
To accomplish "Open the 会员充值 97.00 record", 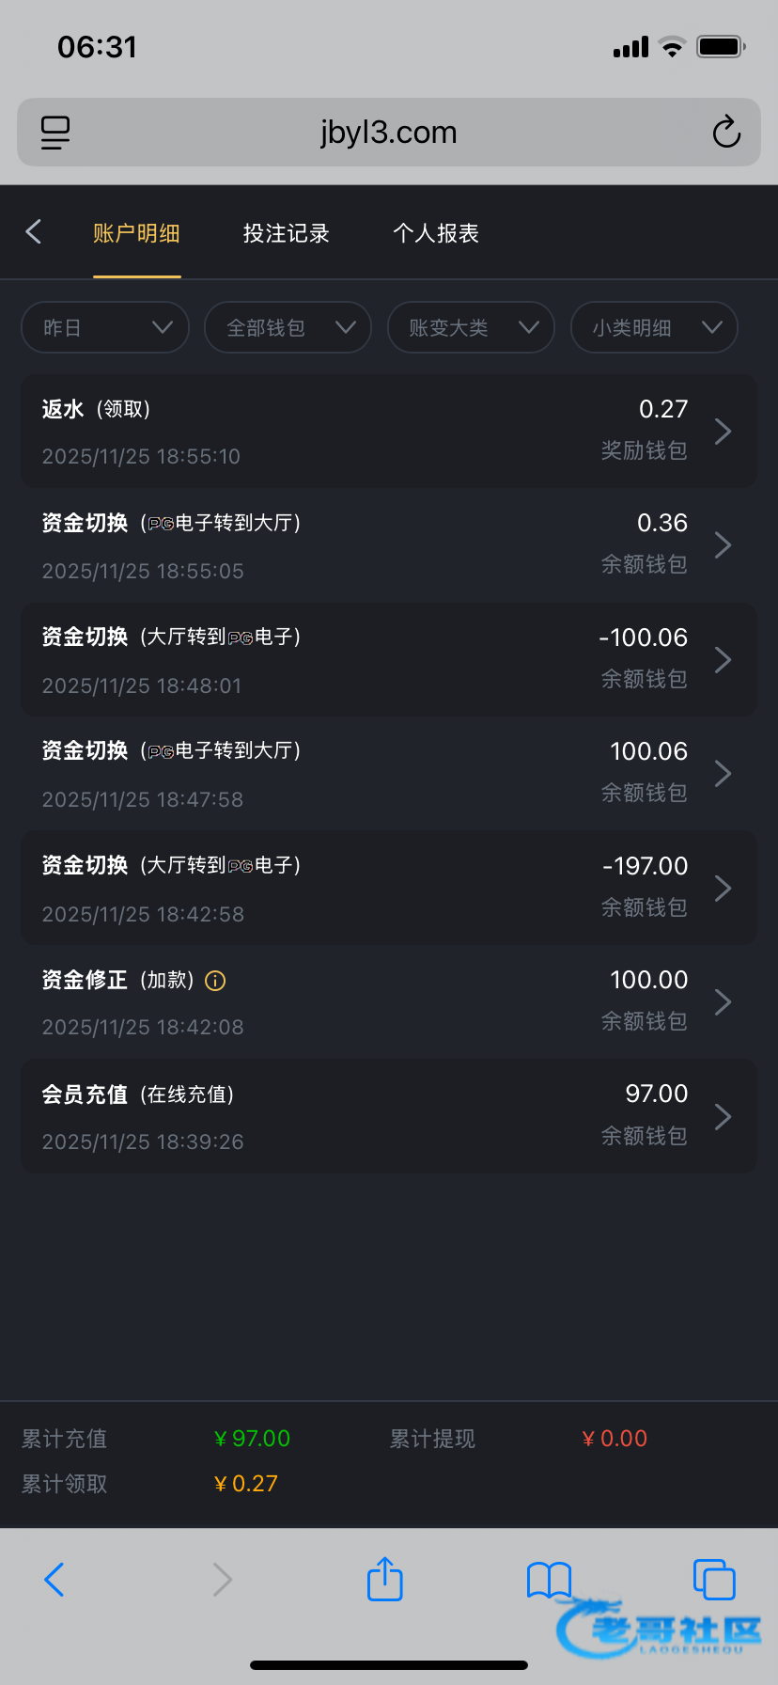I will coord(388,1116).
